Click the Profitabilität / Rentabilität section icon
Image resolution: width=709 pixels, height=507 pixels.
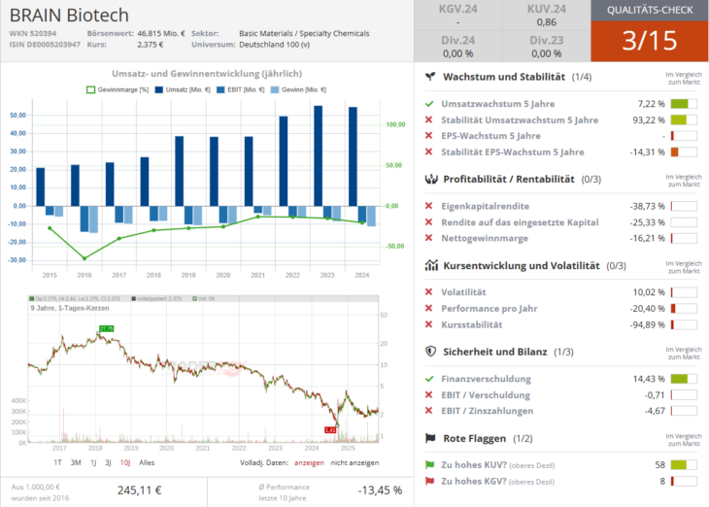(429, 180)
